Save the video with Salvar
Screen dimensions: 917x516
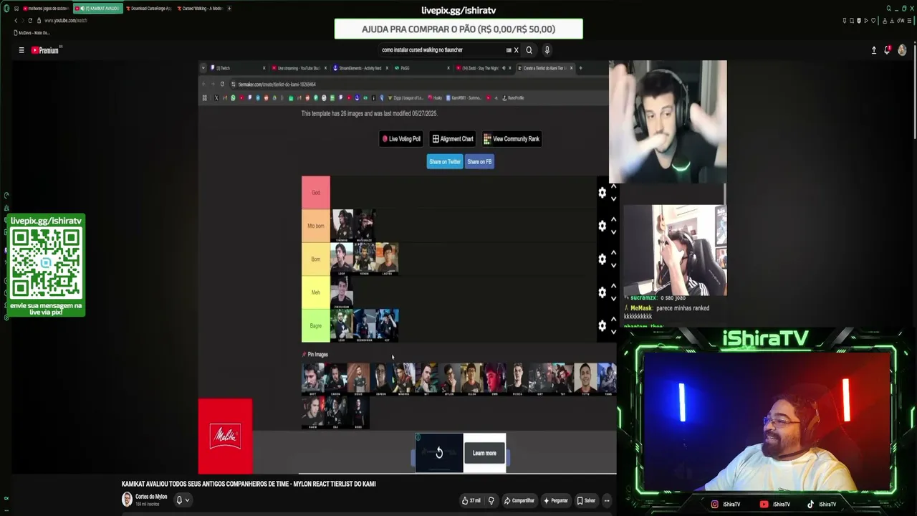pos(586,501)
